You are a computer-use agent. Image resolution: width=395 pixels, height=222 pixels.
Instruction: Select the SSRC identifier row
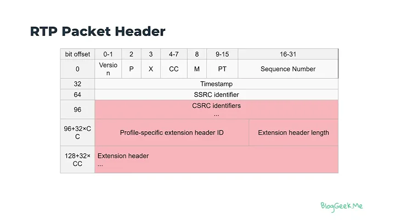[x=216, y=95]
